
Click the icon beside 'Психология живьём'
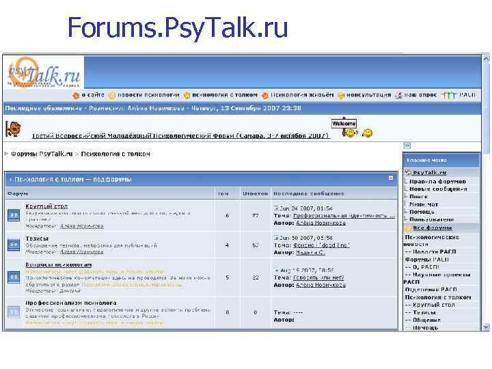click(265, 96)
